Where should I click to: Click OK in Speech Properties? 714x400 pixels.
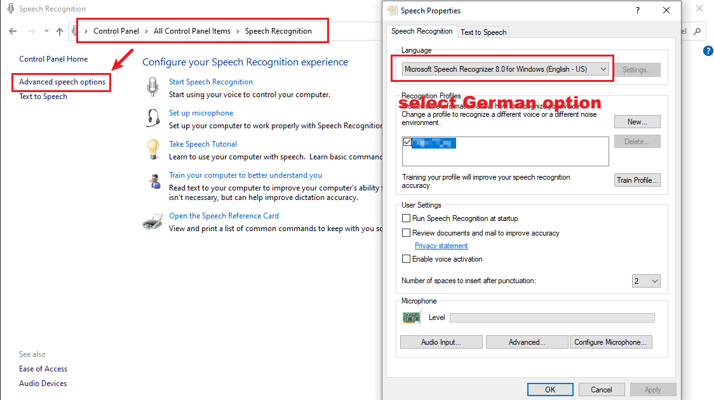(550, 390)
